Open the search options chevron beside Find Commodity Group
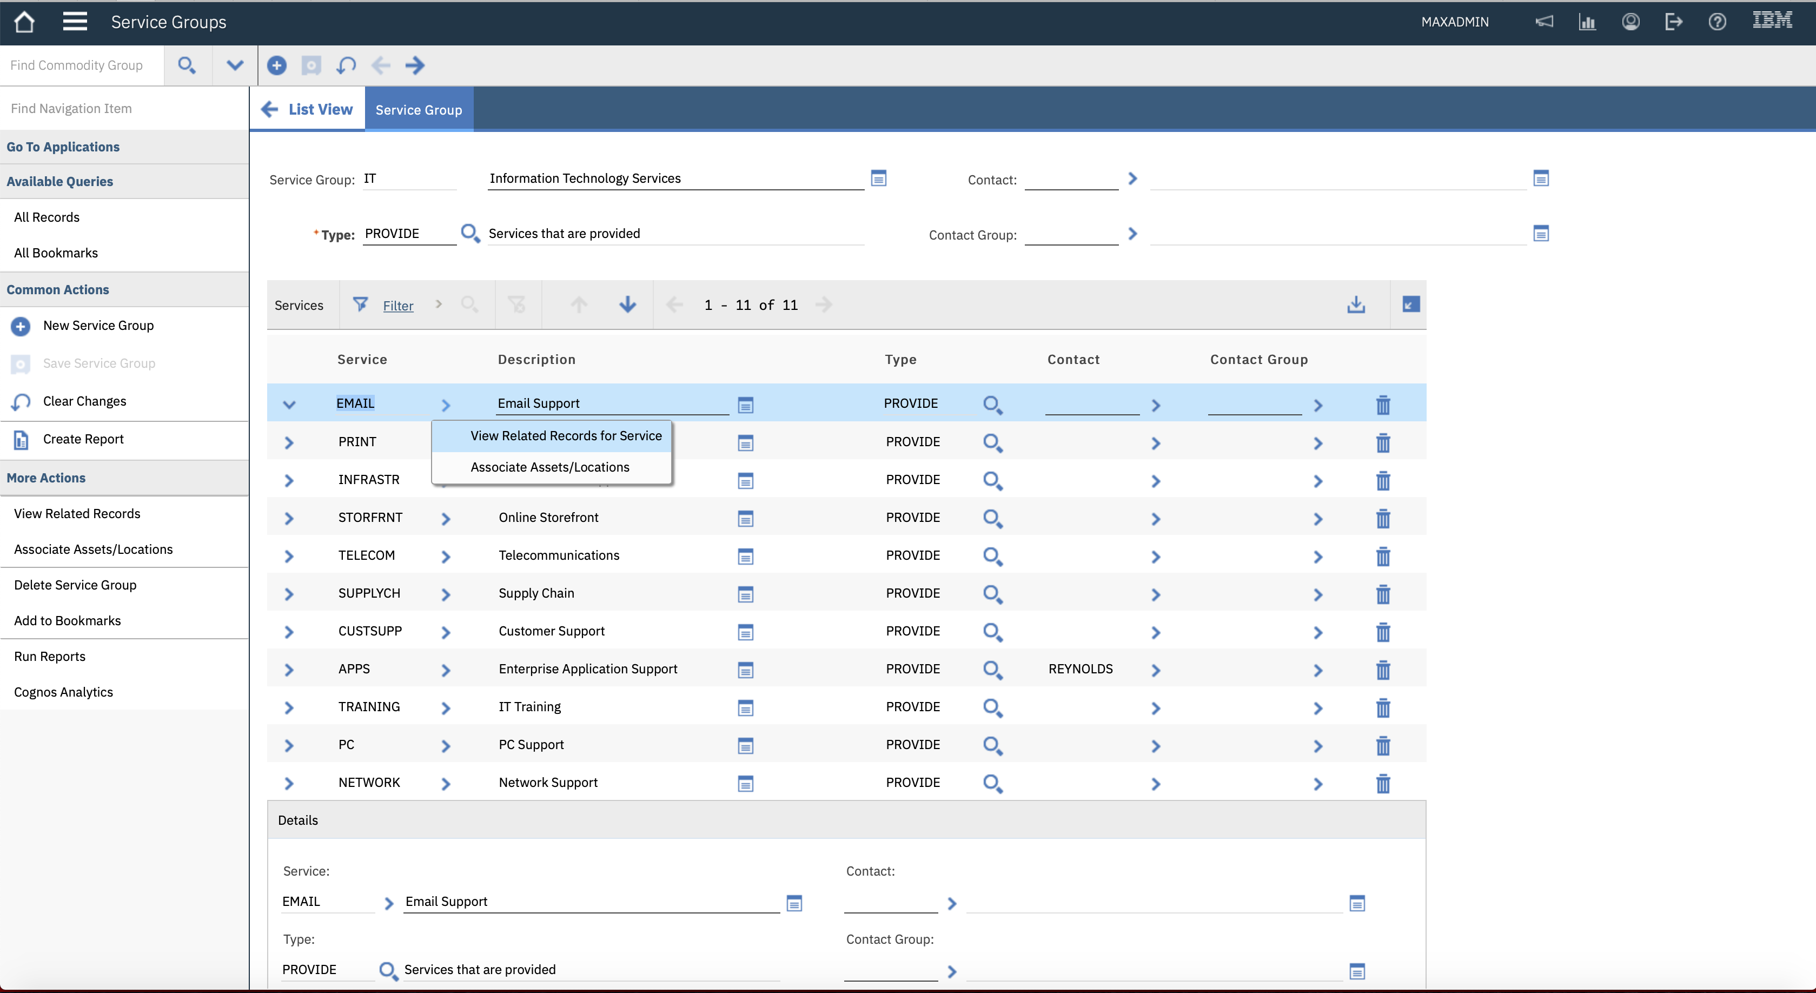1816x993 pixels. [x=234, y=65]
